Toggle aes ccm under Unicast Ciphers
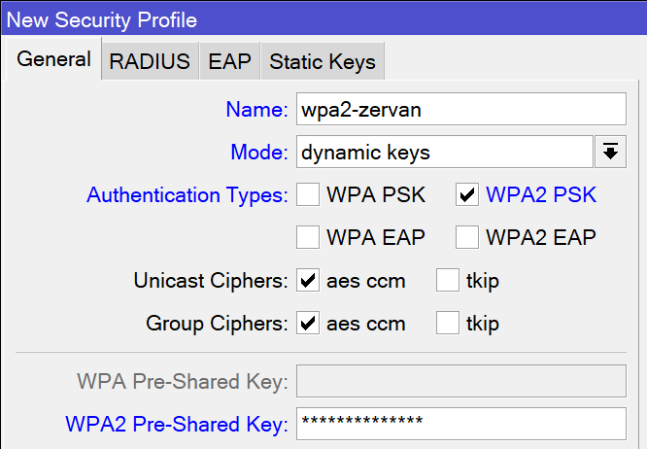Image resolution: width=647 pixels, height=449 pixels. pos(308,282)
